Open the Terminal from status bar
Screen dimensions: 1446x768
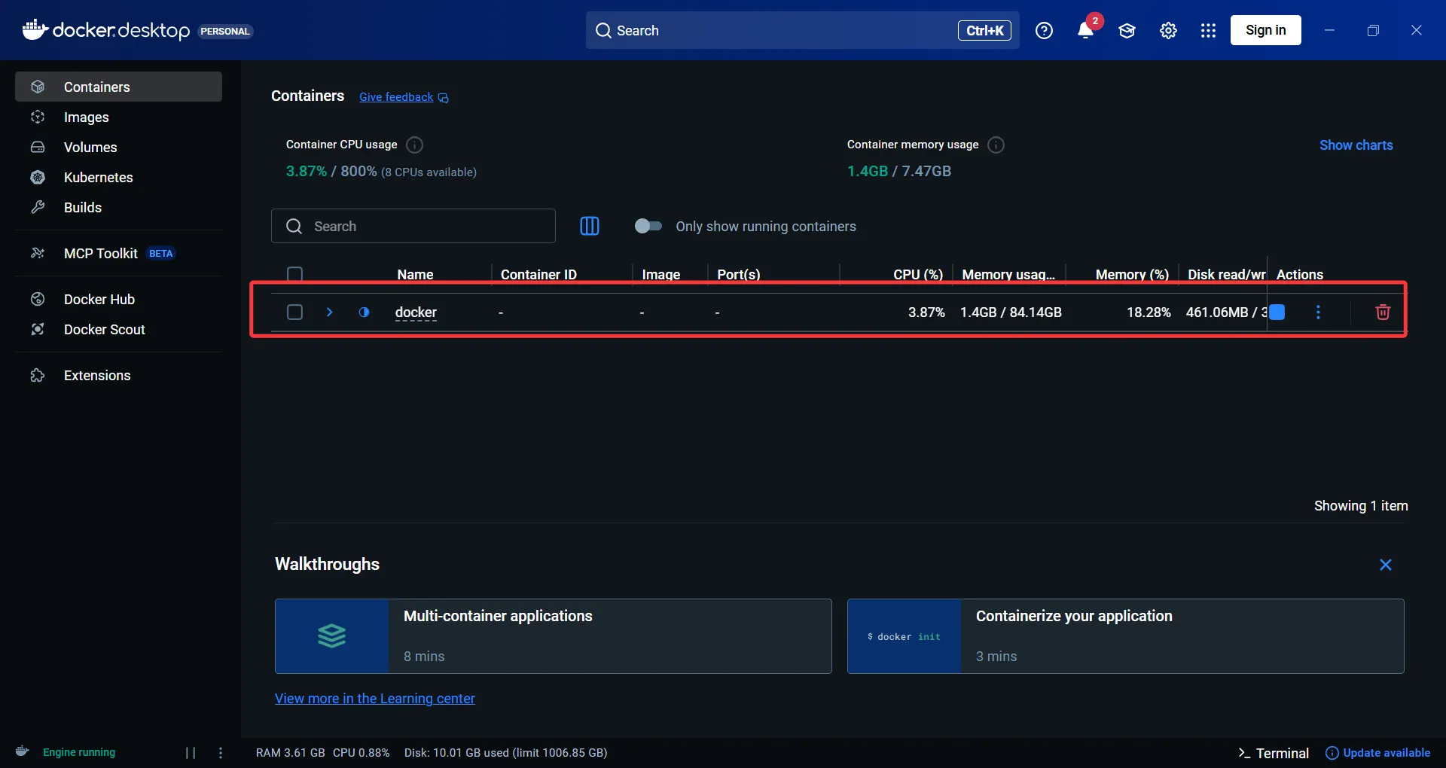tap(1274, 753)
